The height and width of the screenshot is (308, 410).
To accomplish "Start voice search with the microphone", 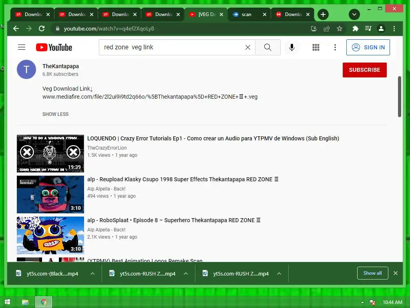I will (292, 47).
